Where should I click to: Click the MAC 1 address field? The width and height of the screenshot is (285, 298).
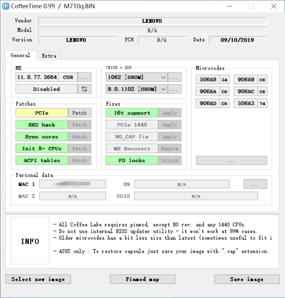pos(73,184)
